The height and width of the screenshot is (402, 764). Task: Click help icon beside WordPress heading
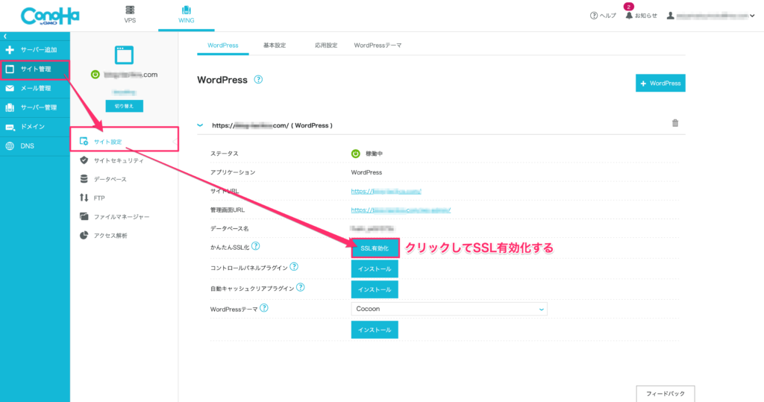click(x=258, y=79)
